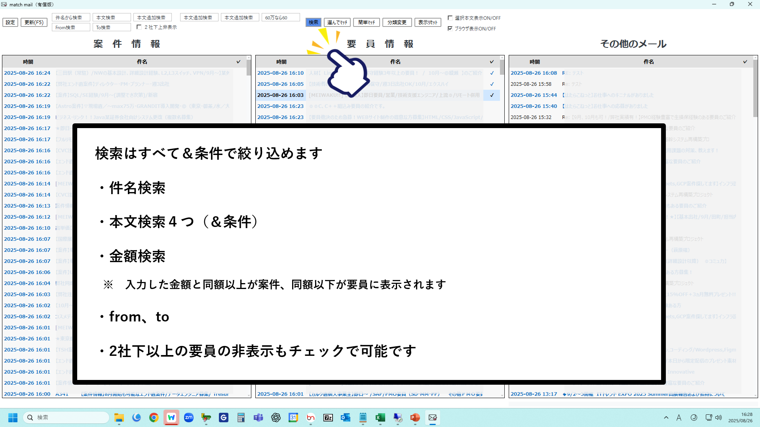Open the WPS Writer taskbar icon
The width and height of the screenshot is (760, 427).
[x=171, y=418]
